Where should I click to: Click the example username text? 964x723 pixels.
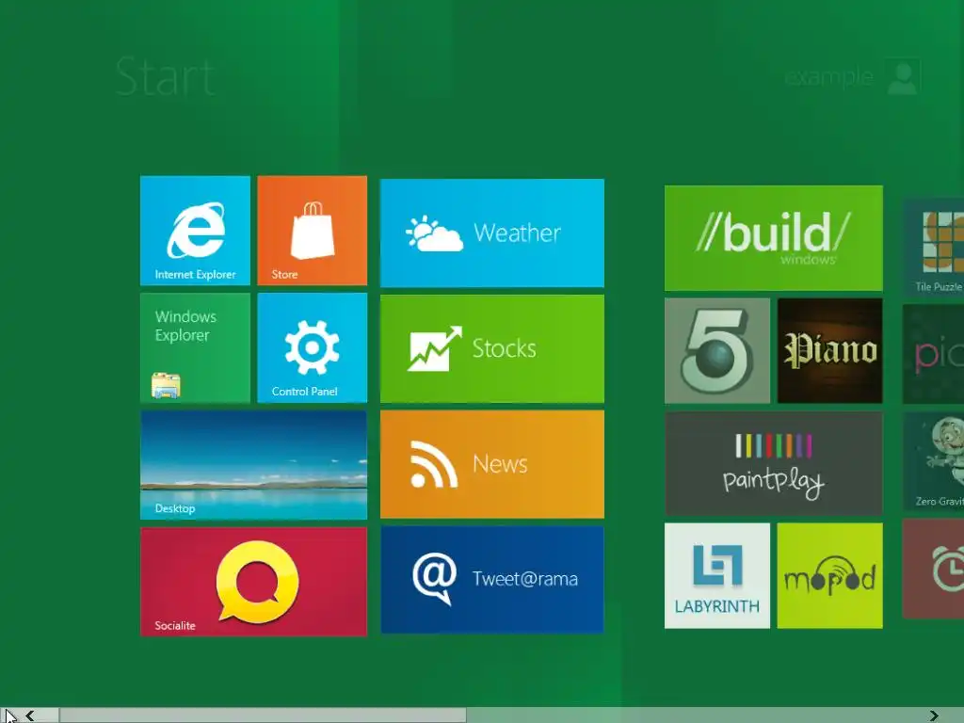[x=828, y=77]
